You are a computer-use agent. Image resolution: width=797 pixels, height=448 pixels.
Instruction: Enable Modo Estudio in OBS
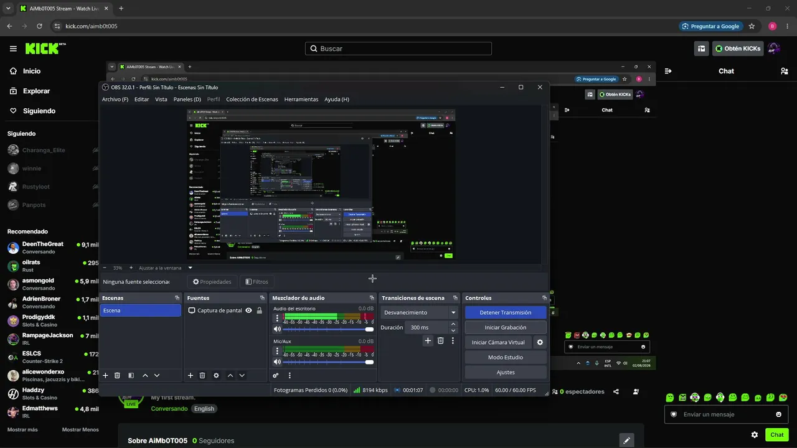click(506, 357)
